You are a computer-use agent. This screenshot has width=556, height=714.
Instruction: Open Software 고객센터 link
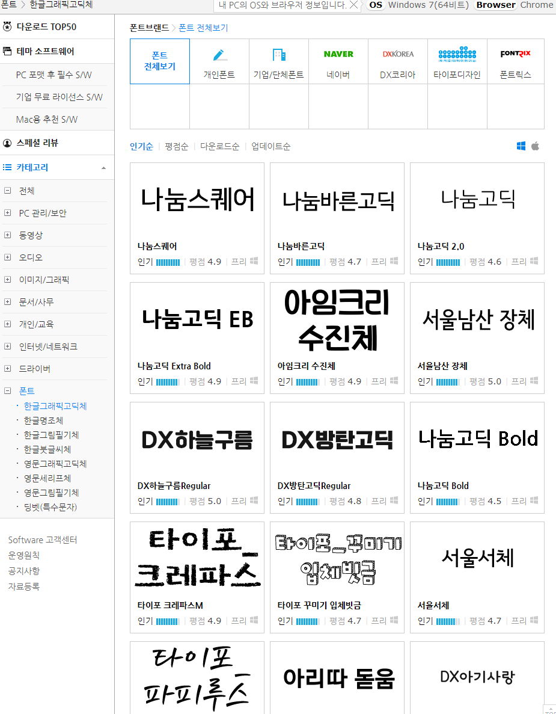point(42,540)
